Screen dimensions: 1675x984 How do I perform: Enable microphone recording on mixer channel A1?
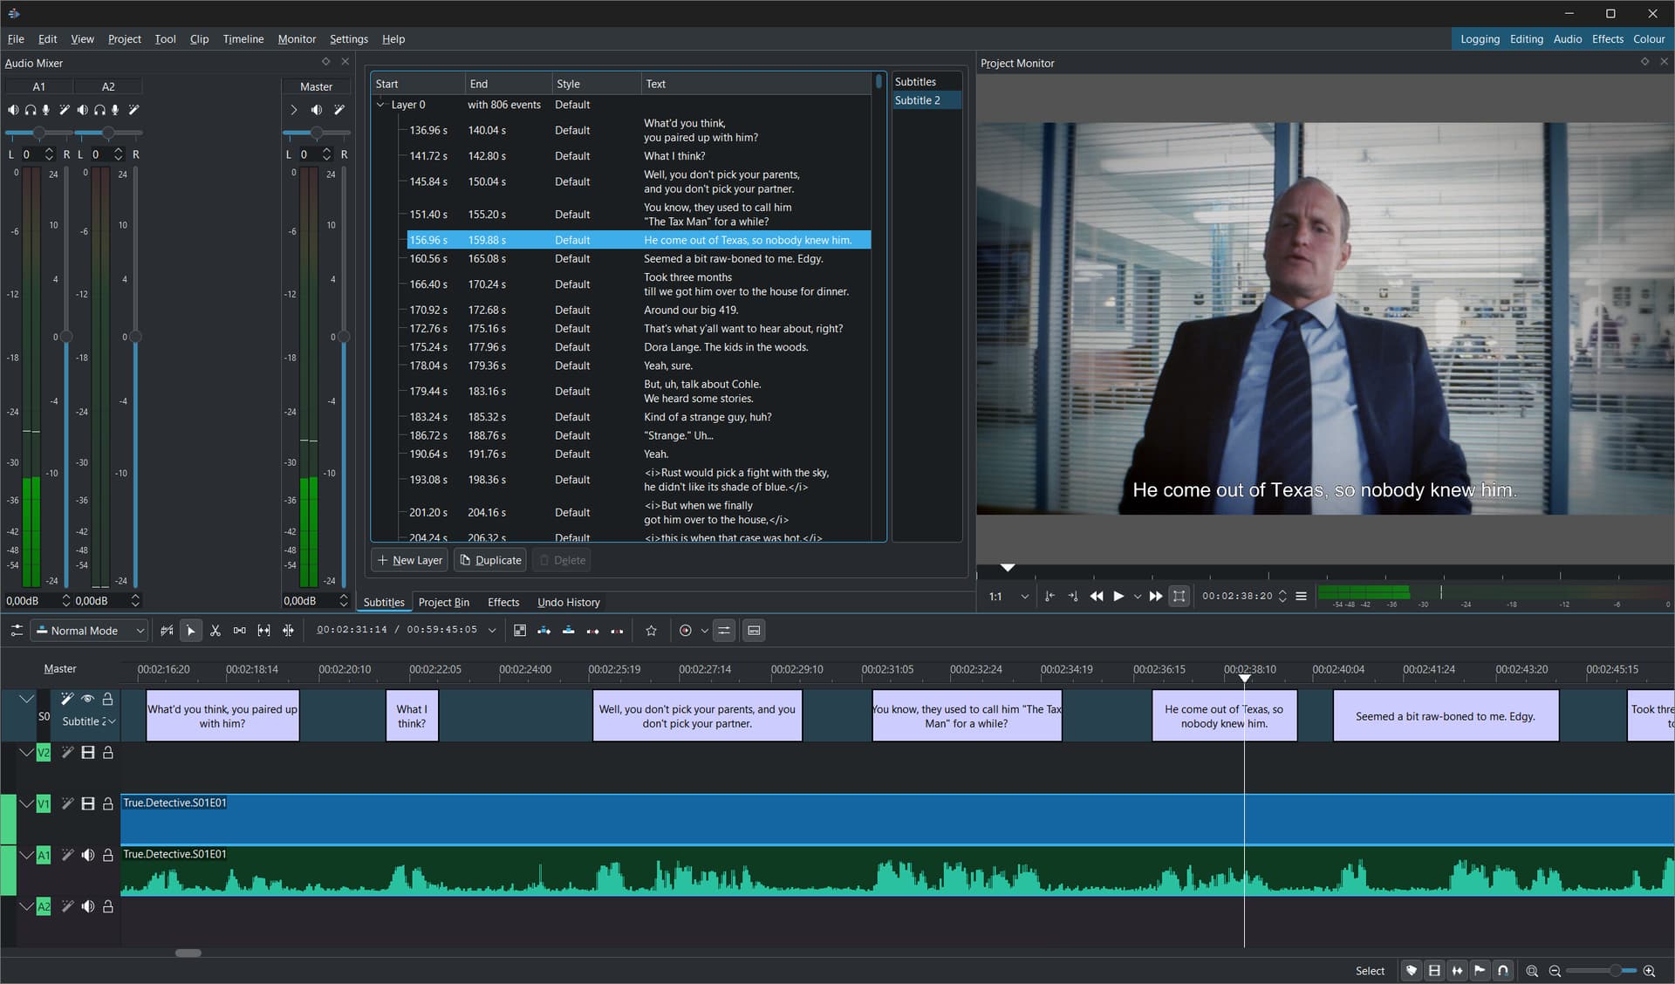click(46, 110)
